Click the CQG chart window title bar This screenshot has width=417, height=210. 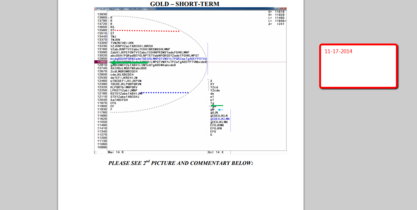190,8
